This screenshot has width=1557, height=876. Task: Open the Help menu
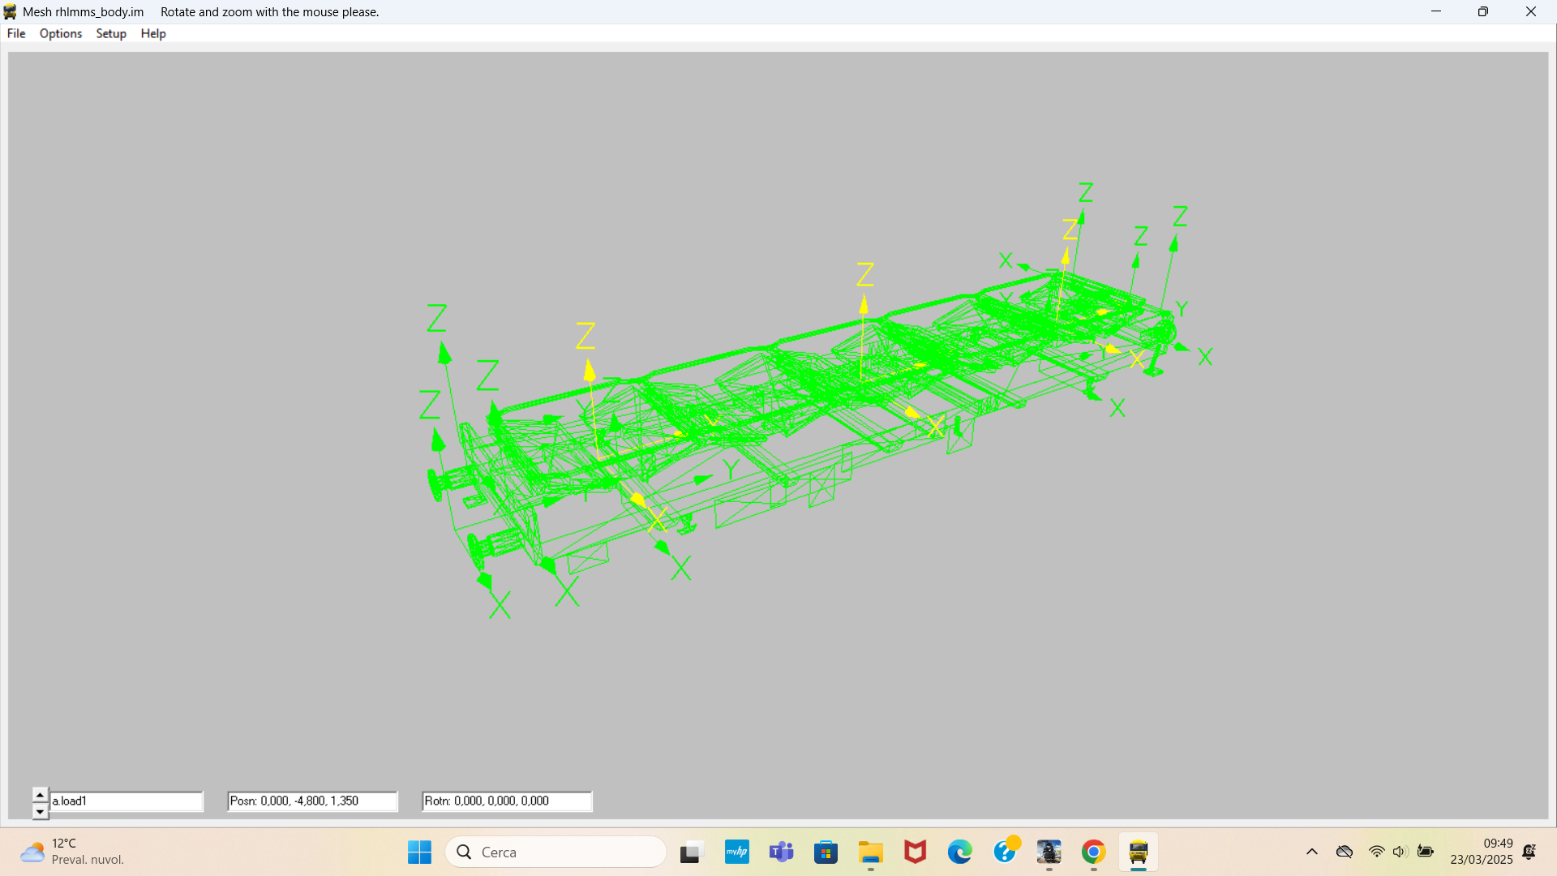(x=153, y=33)
